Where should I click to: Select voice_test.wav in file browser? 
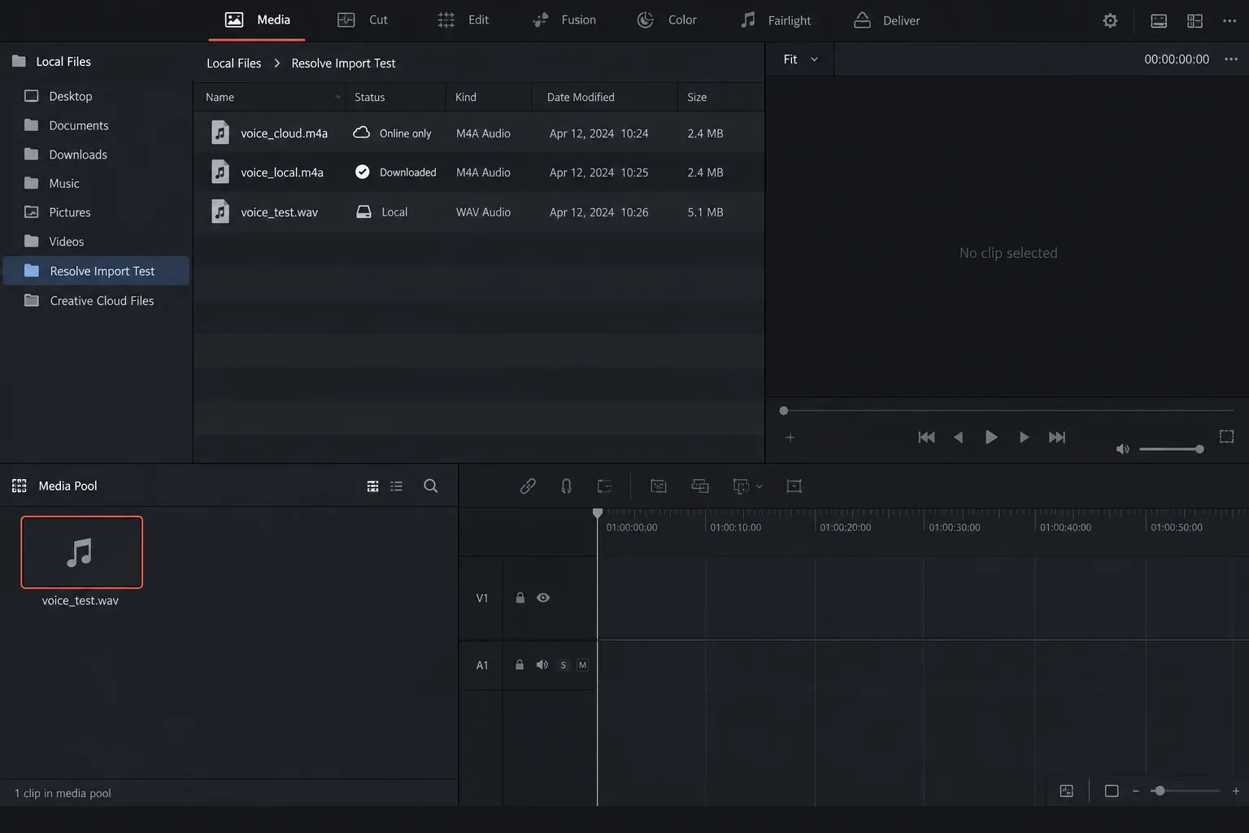[x=479, y=212]
